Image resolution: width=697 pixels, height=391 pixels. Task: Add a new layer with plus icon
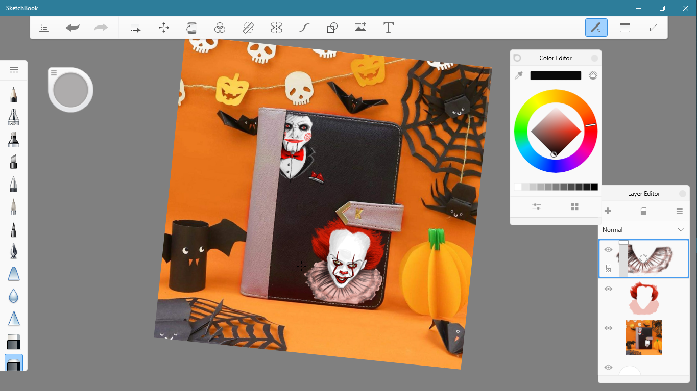608,211
